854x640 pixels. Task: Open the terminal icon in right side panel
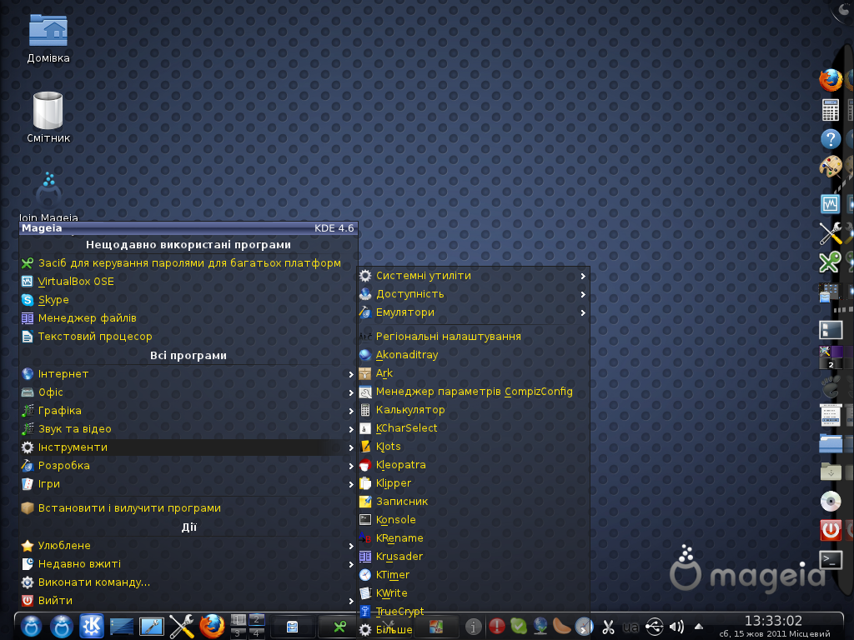pos(831,559)
